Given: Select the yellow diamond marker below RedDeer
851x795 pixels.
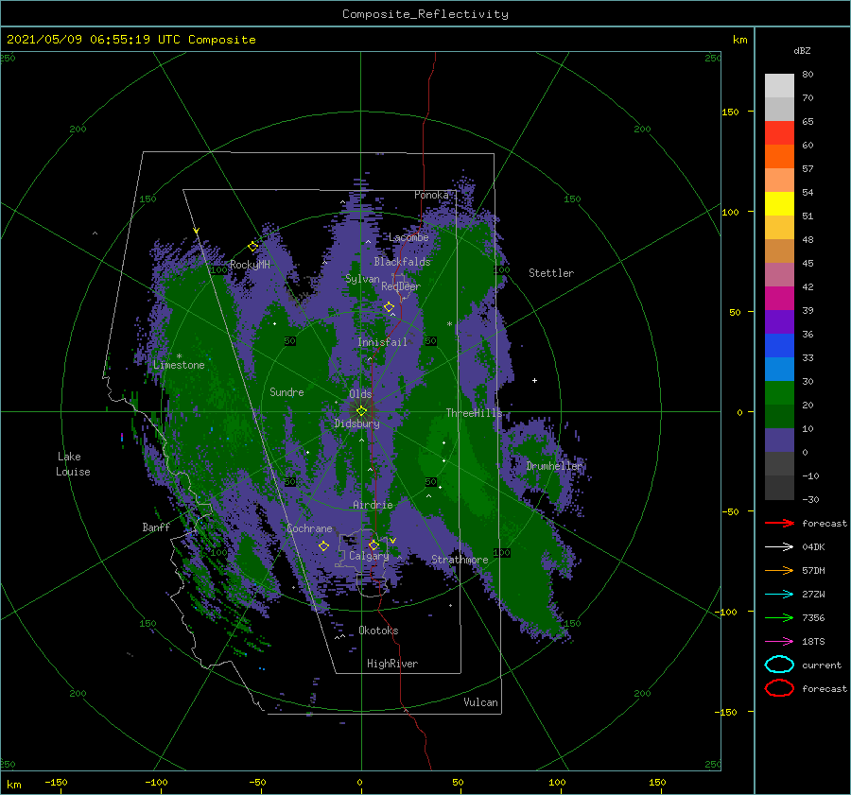Looking at the screenshot, I should pos(390,307).
